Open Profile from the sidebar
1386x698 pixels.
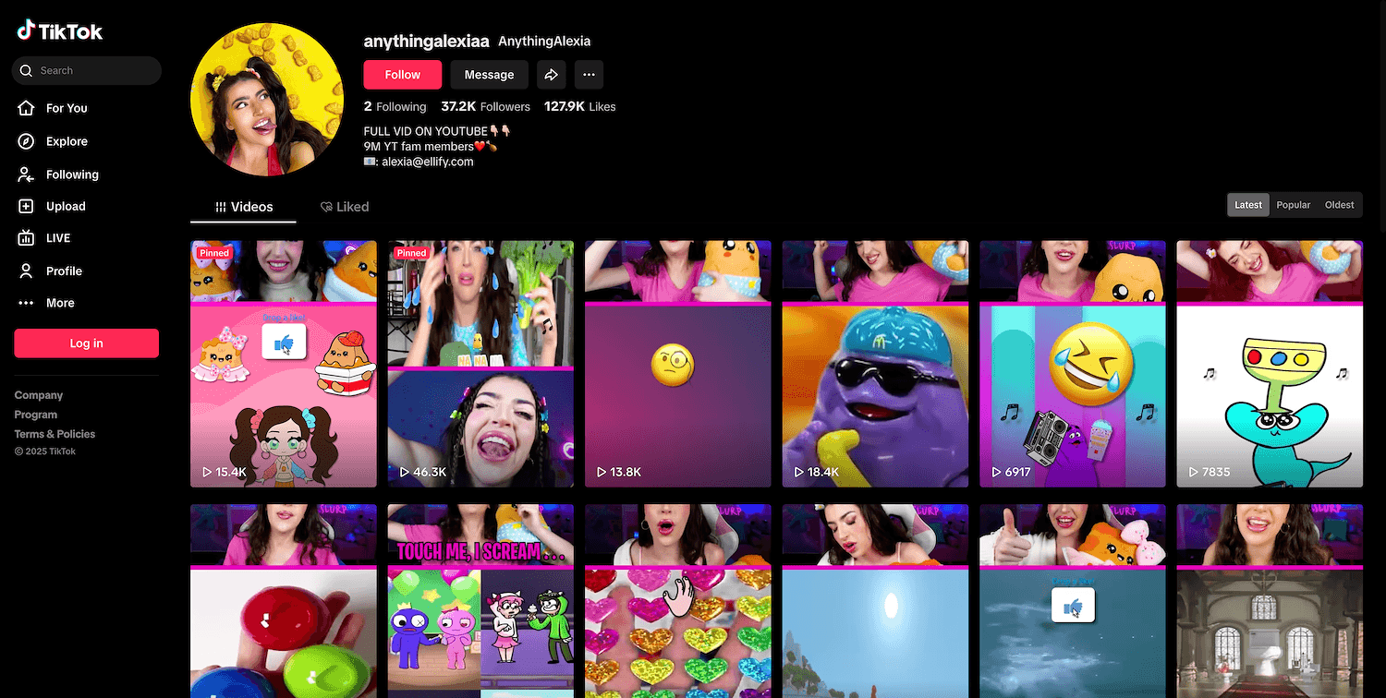64,271
